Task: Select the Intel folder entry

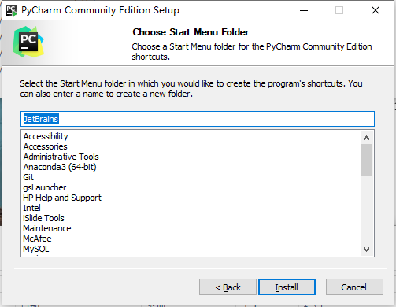Action: click(31, 208)
